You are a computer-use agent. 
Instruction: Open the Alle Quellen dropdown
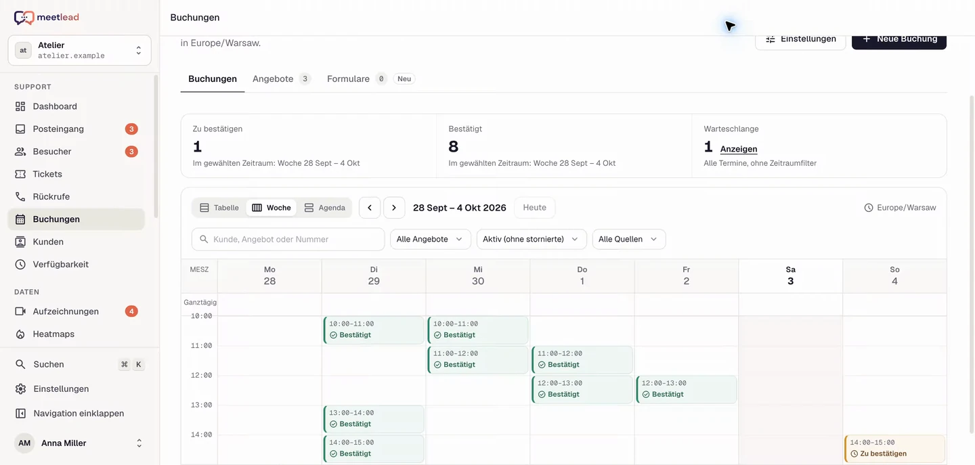629,239
